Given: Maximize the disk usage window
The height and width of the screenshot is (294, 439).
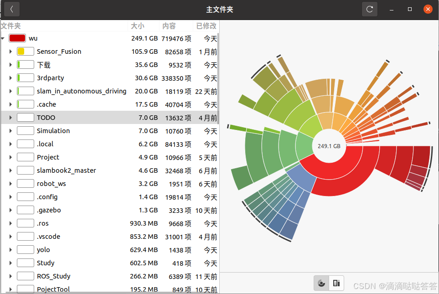Looking at the screenshot, I should point(410,9).
